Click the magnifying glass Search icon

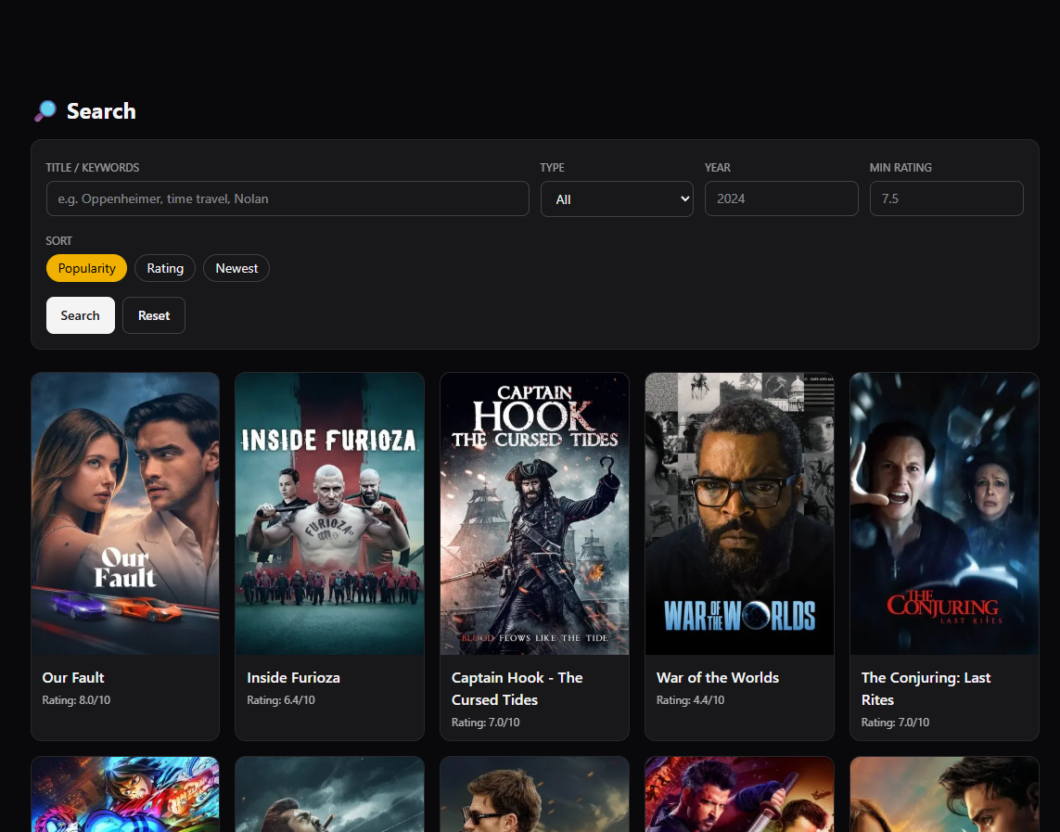click(x=45, y=111)
